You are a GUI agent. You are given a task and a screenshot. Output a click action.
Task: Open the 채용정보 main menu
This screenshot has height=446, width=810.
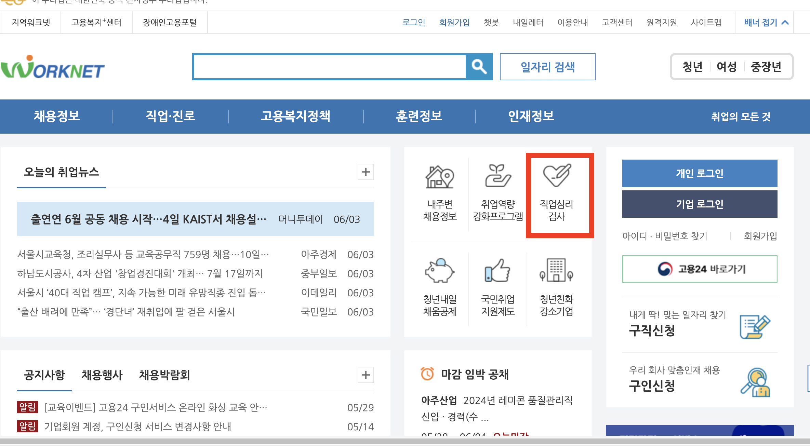point(56,116)
